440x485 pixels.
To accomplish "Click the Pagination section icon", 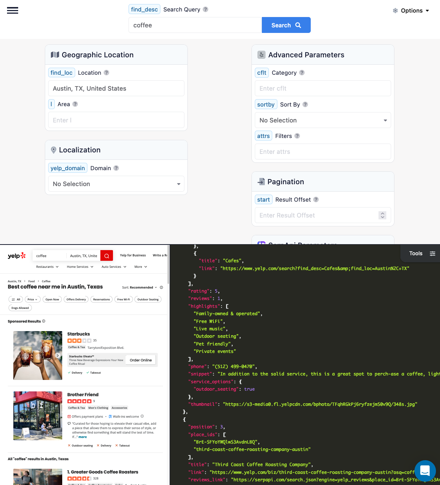I will [261, 182].
